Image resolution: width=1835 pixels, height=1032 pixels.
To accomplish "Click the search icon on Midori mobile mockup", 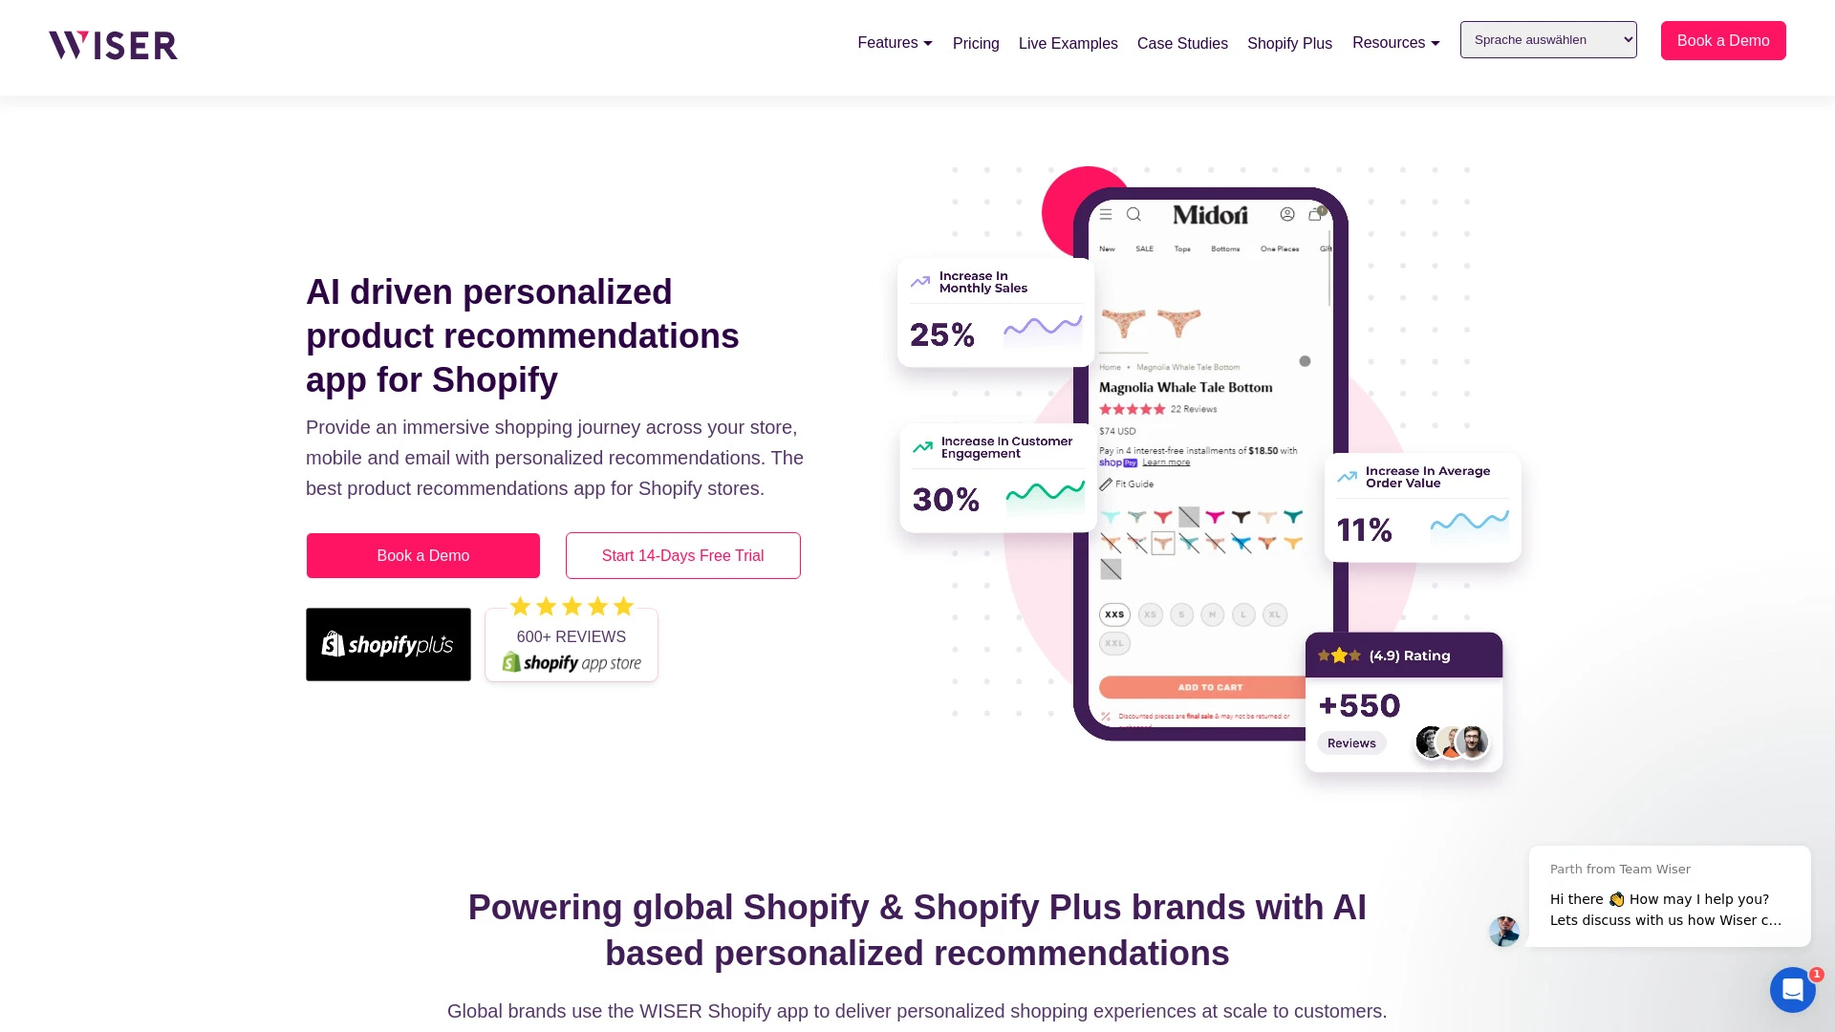I will pos(1134,213).
